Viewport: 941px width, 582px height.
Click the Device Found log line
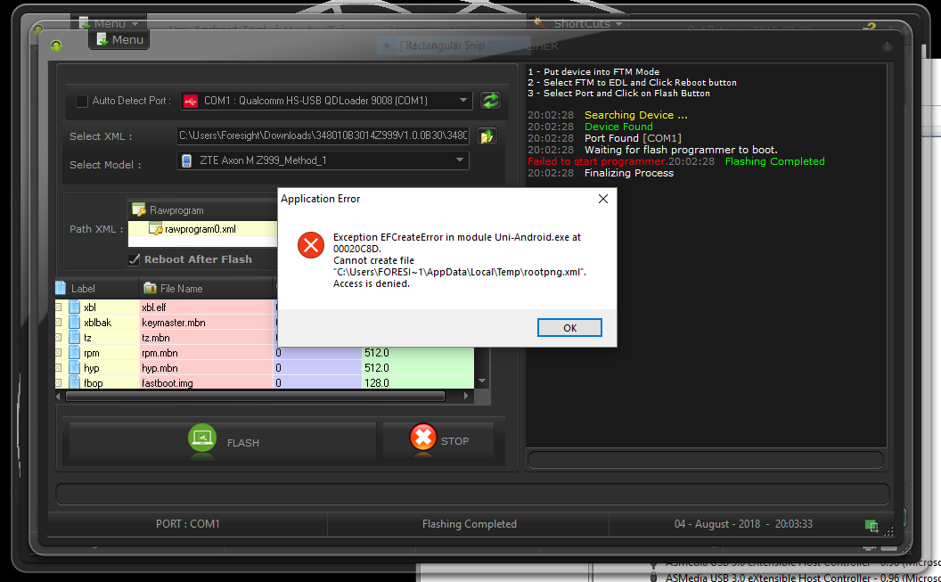coord(618,127)
